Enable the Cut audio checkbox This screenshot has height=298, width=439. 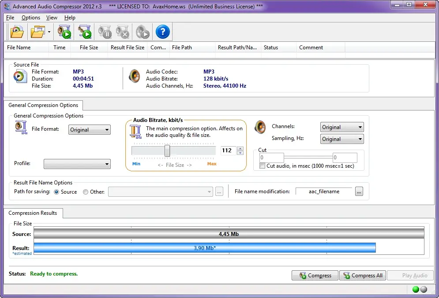263,166
